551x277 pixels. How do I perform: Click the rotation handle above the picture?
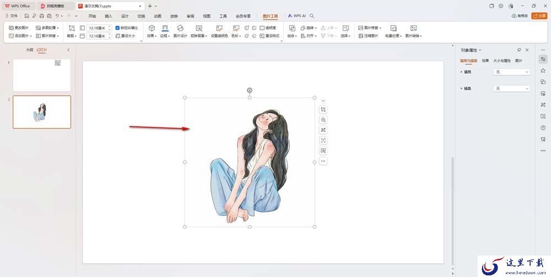[250, 90]
